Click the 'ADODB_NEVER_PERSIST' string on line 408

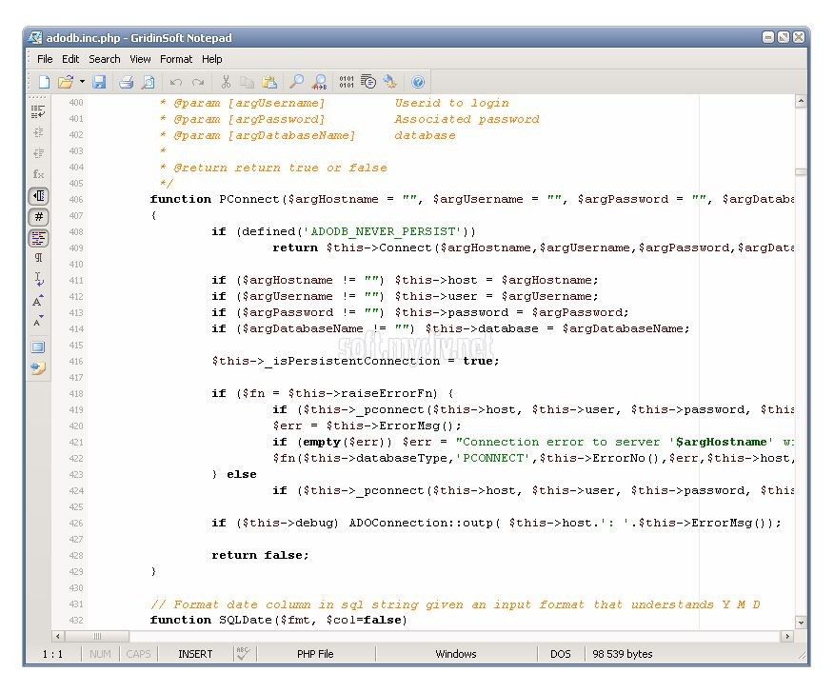(383, 232)
